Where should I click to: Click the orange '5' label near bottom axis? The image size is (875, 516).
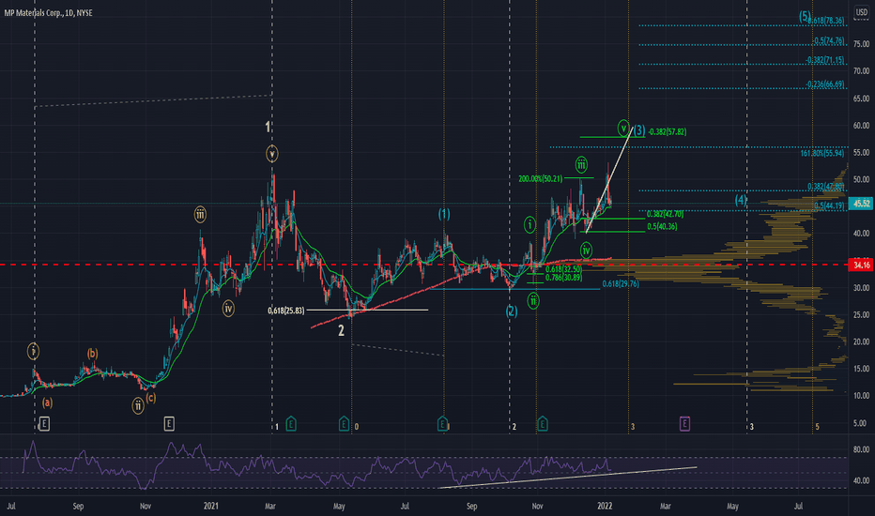pos(818,427)
